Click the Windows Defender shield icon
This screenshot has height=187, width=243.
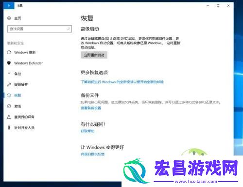(9, 63)
